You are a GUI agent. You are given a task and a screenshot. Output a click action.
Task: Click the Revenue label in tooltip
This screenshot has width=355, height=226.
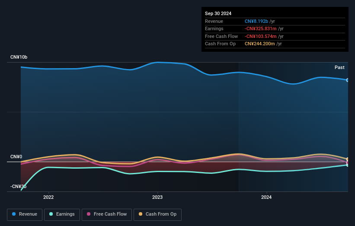[x=214, y=21]
